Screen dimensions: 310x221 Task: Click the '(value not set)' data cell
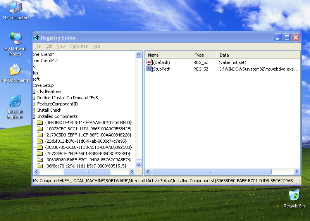click(232, 62)
